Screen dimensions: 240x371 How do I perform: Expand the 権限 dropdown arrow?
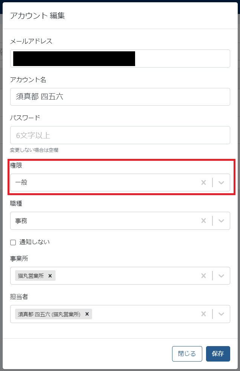(221, 182)
